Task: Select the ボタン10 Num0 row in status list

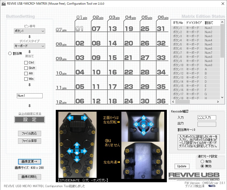Action: tap(196, 65)
